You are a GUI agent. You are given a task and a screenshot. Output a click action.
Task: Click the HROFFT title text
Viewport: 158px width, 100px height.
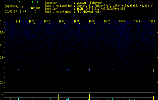point(26,2)
